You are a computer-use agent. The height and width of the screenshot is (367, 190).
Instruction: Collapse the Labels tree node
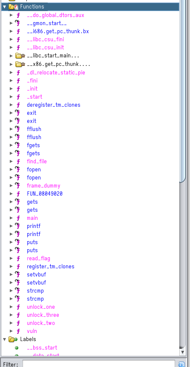(x=4, y=339)
